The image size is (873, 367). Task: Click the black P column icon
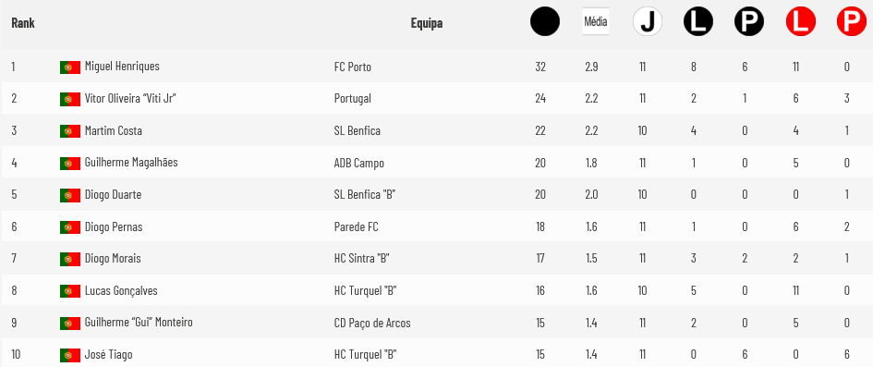point(749,22)
